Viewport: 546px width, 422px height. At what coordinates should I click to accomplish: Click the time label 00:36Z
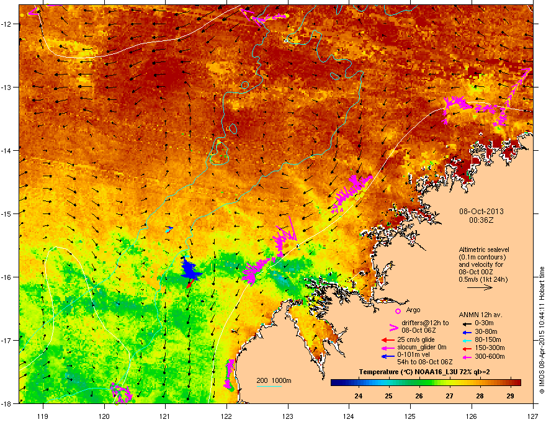pyautogui.click(x=481, y=220)
